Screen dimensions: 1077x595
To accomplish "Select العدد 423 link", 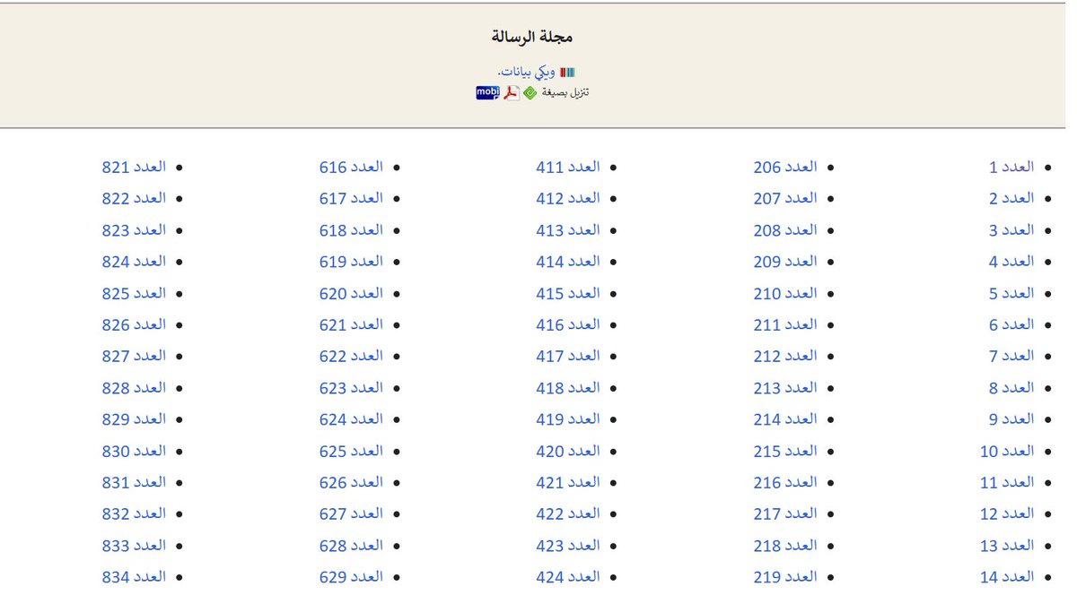I will click(568, 546).
